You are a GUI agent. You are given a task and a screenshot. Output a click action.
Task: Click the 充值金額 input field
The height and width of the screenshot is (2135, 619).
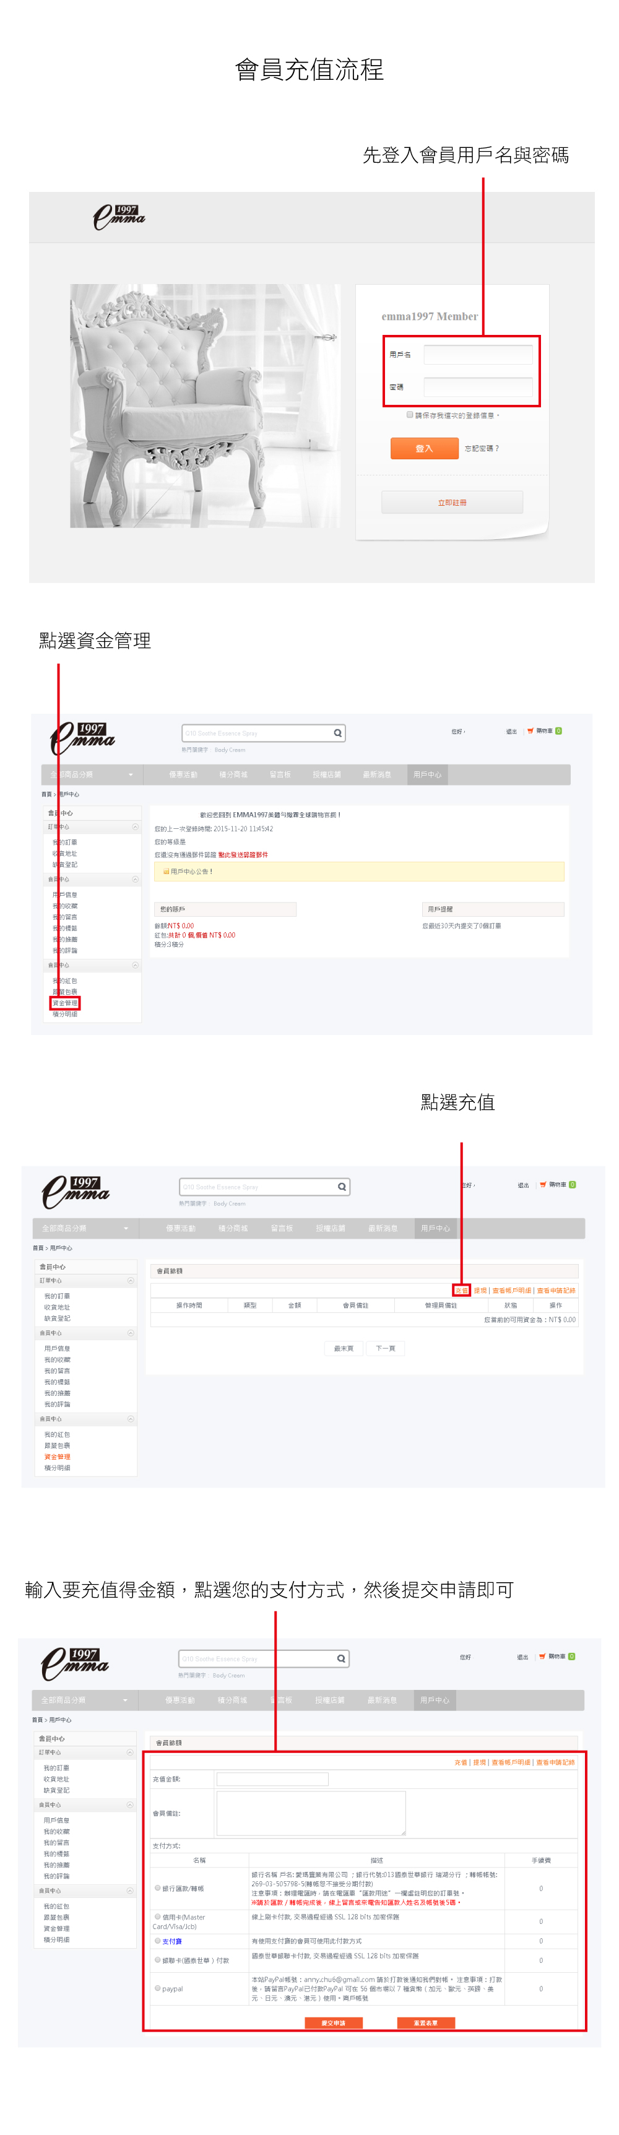tap(272, 1778)
